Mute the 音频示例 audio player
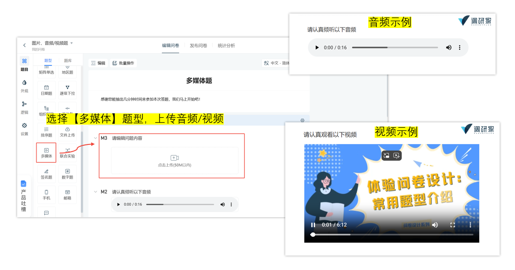The width and height of the screenshot is (515, 270). click(x=449, y=47)
